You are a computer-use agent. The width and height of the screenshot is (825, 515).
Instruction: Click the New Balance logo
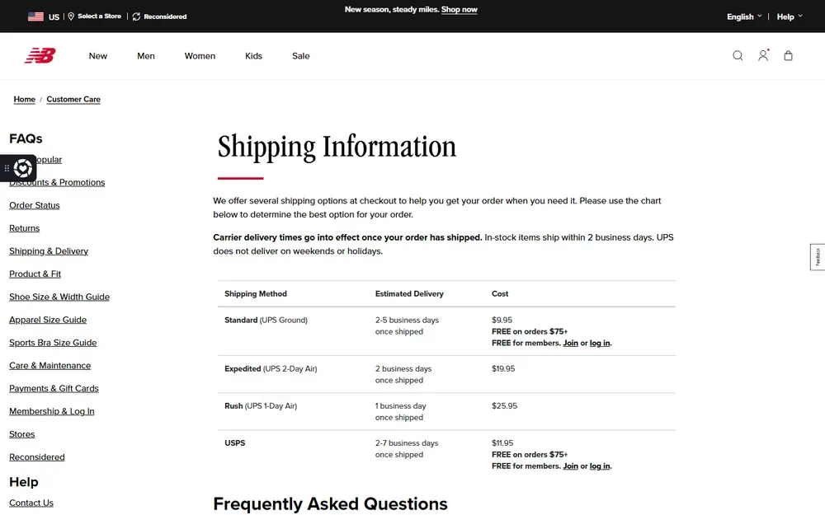point(40,55)
